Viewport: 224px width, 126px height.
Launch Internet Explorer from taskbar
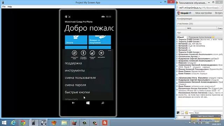13,123
